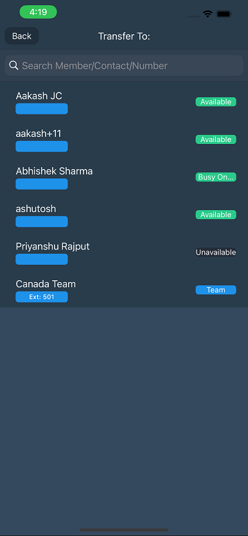This screenshot has width=248, height=536.
Task: Focus the Search Member/Contact/Number field
Action: 124,66
